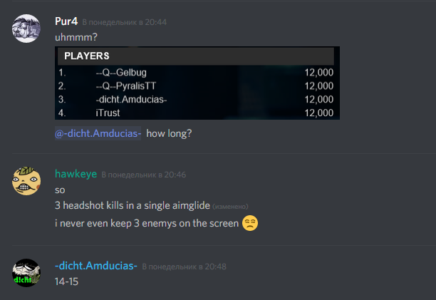The width and height of the screenshot is (436, 300).
Task: Click the hawkeye username
Action: [x=76, y=174]
